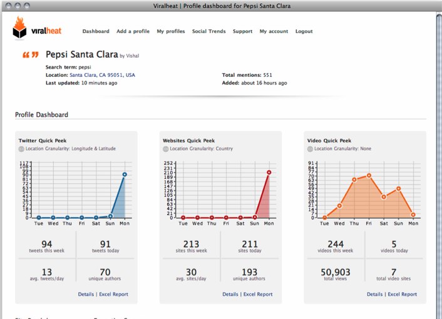Image resolution: width=442 pixels, height=319 pixels.
Task: Click the Total mentions: 551 text
Action: (247, 75)
